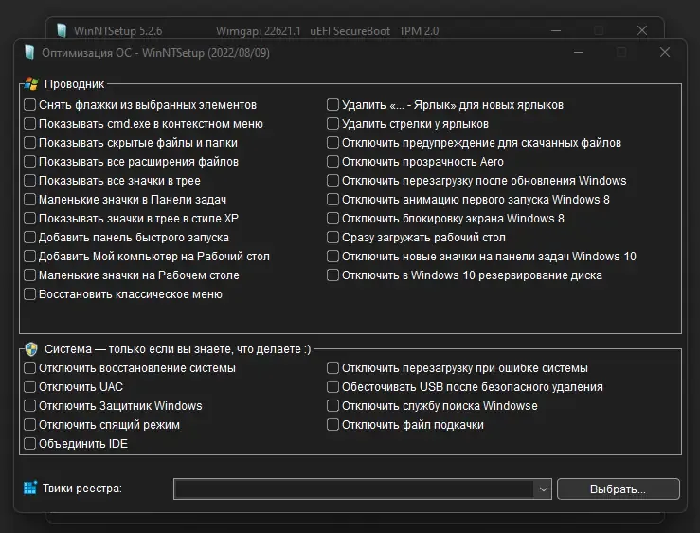
Task: Click the shield icon beside Система heading
Action: pos(31,349)
